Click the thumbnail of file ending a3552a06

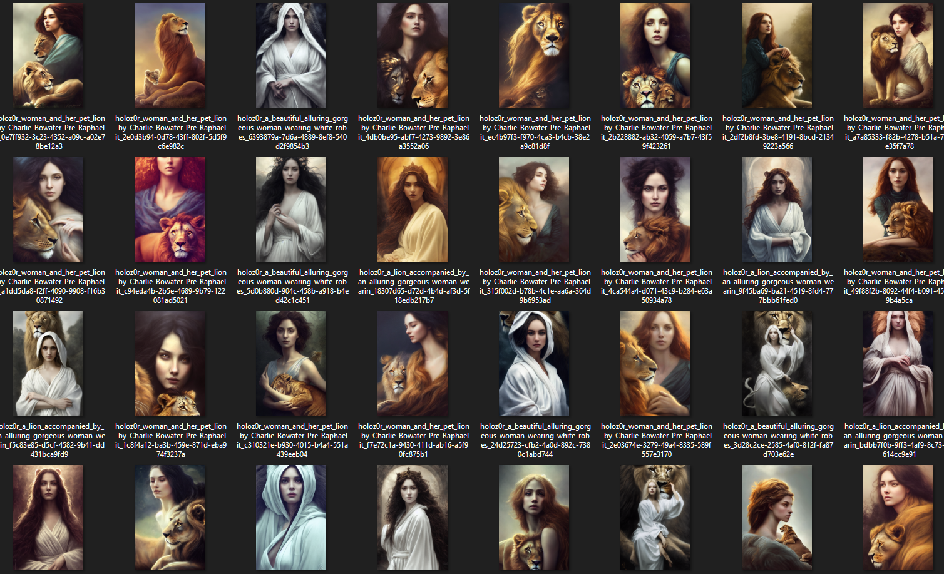click(413, 56)
